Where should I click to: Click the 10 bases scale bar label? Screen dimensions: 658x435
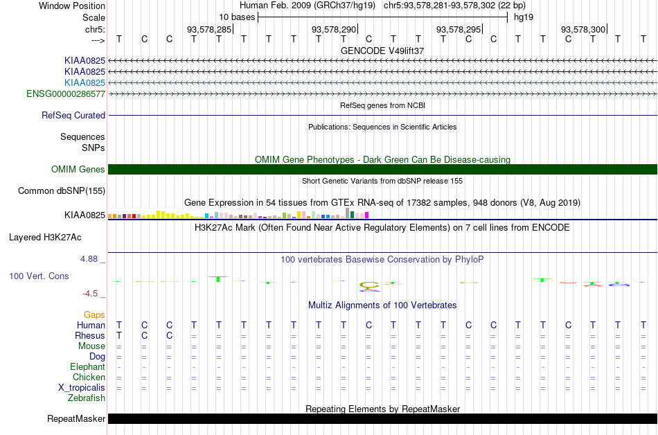(x=237, y=17)
